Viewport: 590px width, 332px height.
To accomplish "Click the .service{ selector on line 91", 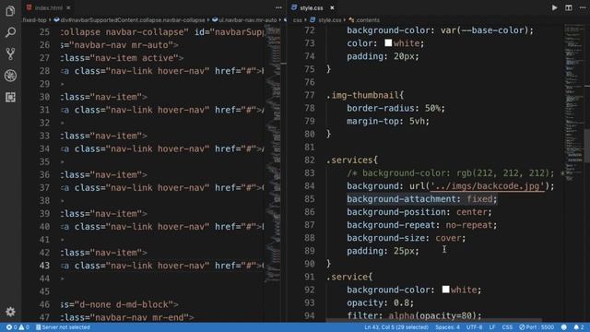I will [x=349, y=277].
